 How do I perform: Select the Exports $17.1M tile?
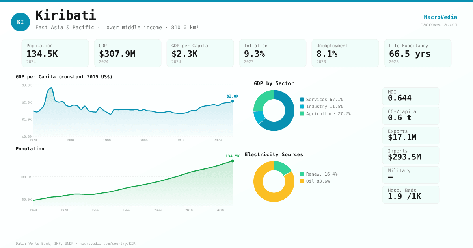[411, 135]
